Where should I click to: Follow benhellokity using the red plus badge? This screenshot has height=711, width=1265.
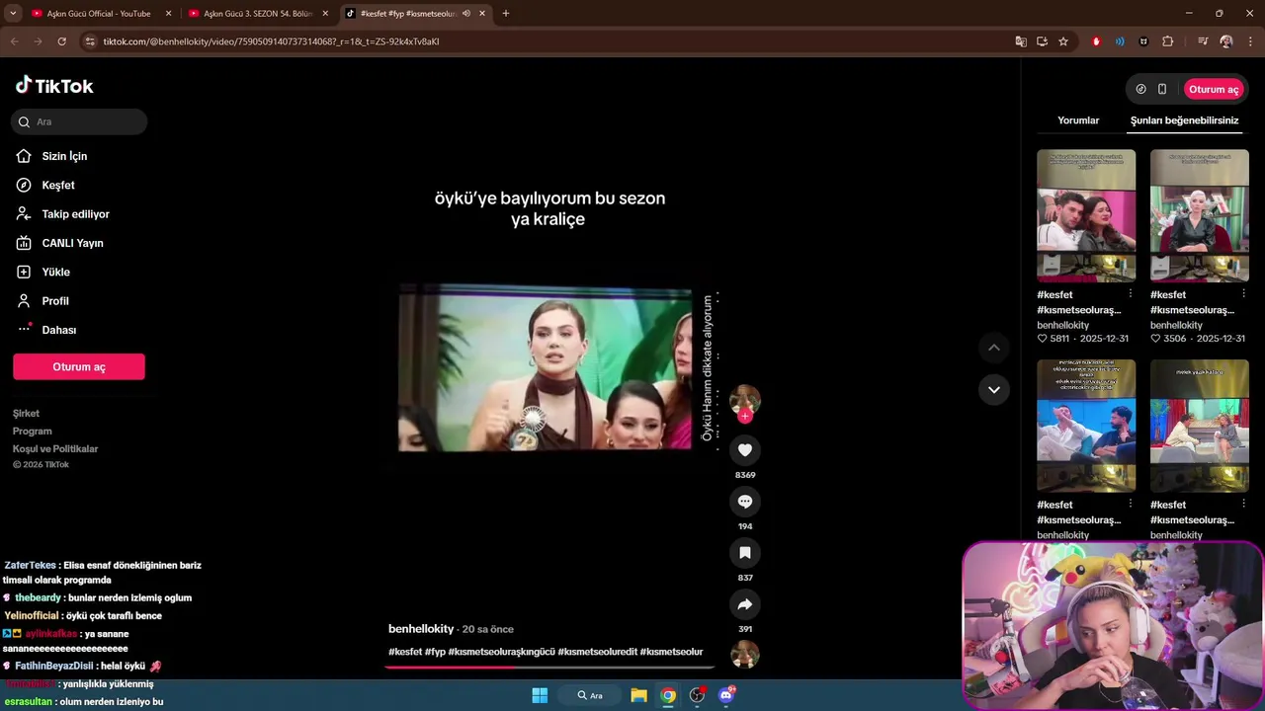tap(745, 416)
